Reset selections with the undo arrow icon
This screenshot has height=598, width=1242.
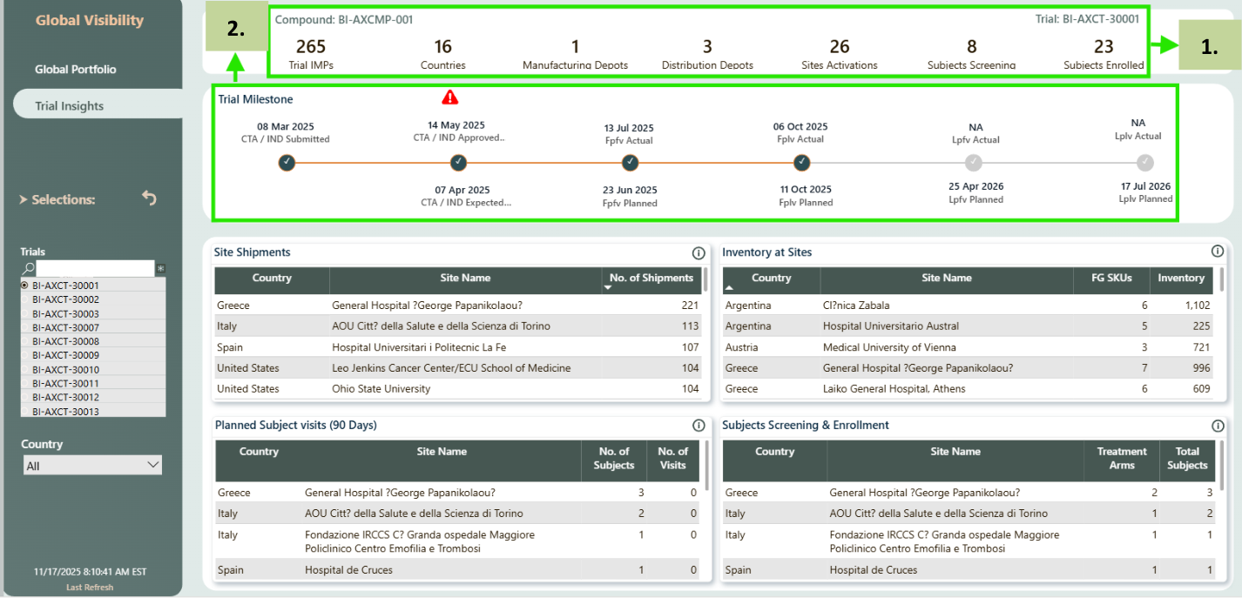[149, 198]
